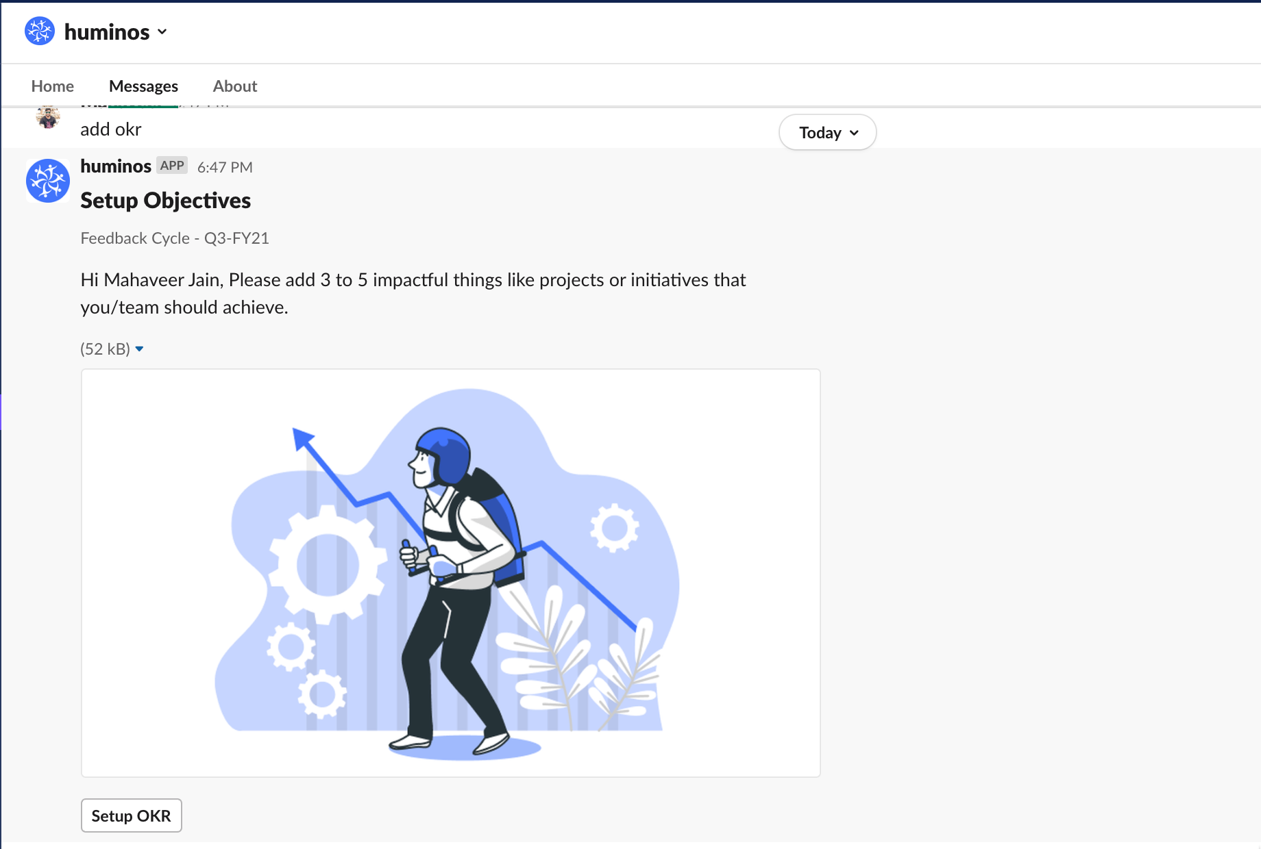Open the Today date dropdown
The height and width of the screenshot is (849, 1261).
pos(828,132)
